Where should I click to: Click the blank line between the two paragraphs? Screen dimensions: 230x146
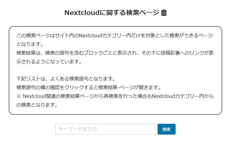[x=115, y=71]
